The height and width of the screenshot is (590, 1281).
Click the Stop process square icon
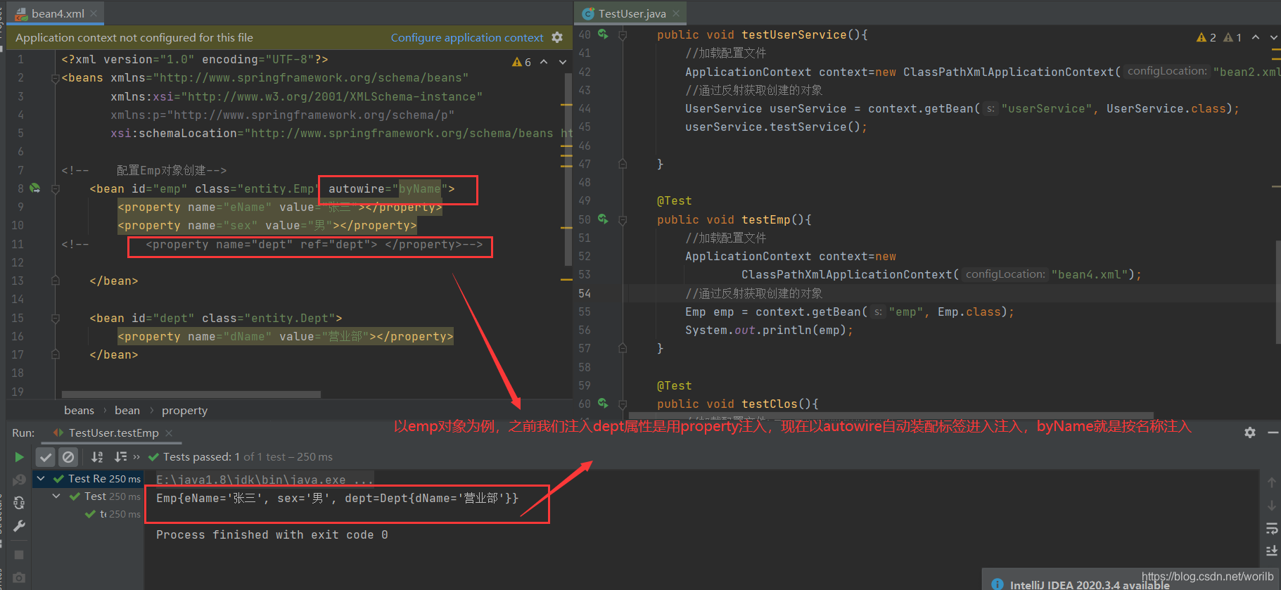tap(19, 555)
